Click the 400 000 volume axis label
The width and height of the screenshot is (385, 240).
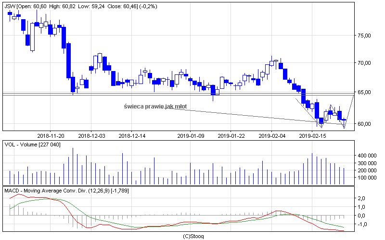(367, 156)
